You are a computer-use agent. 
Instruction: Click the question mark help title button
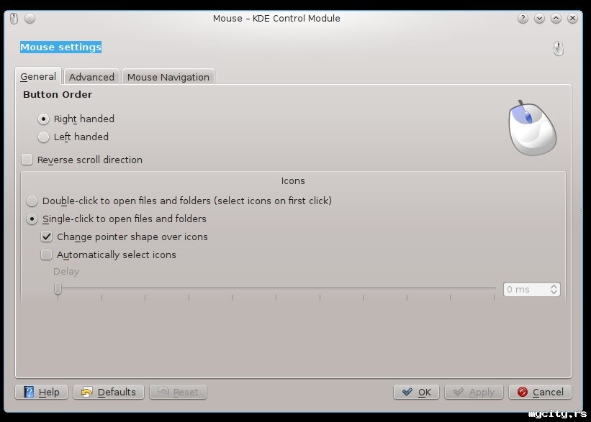coord(523,19)
